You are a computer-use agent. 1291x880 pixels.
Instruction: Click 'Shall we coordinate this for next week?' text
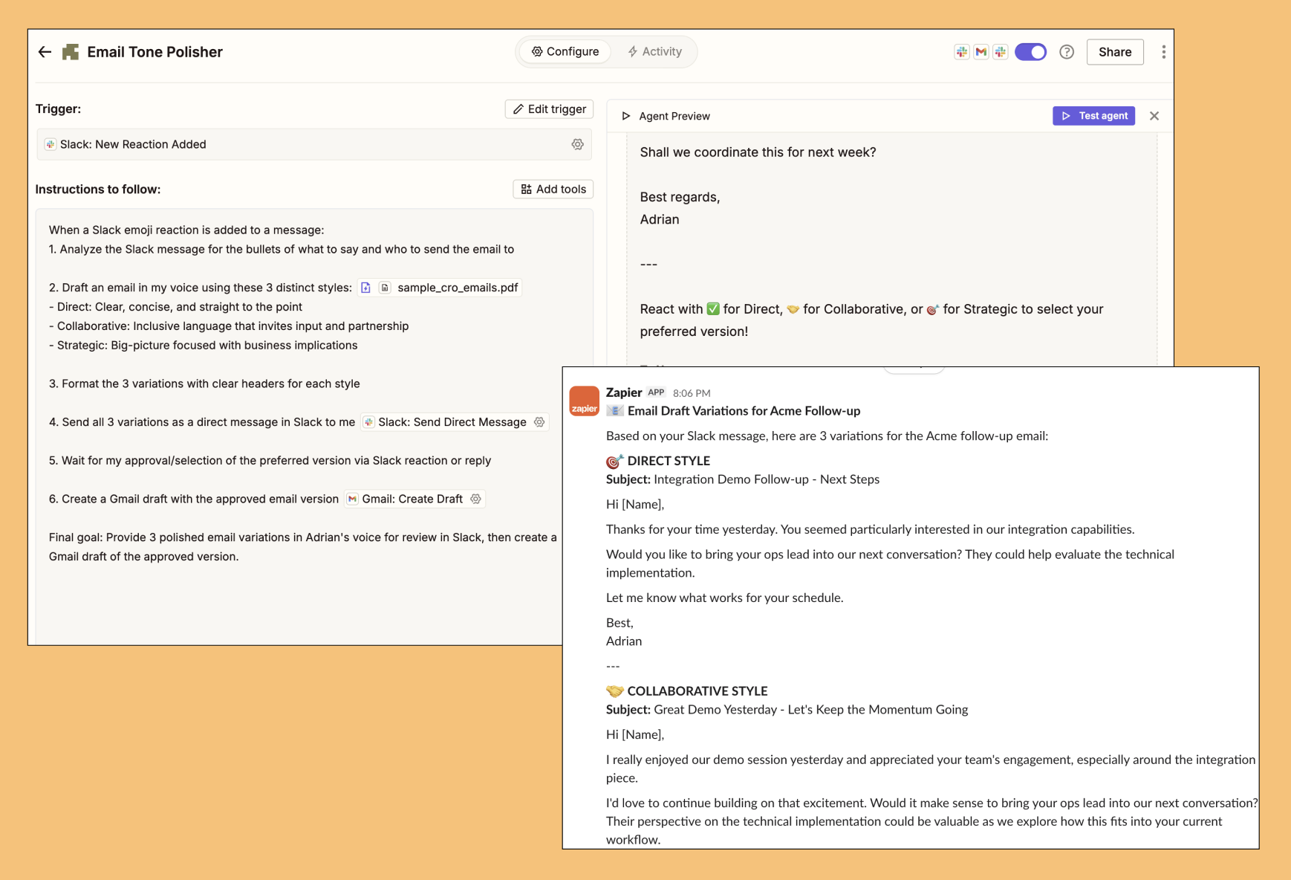tap(758, 152)
